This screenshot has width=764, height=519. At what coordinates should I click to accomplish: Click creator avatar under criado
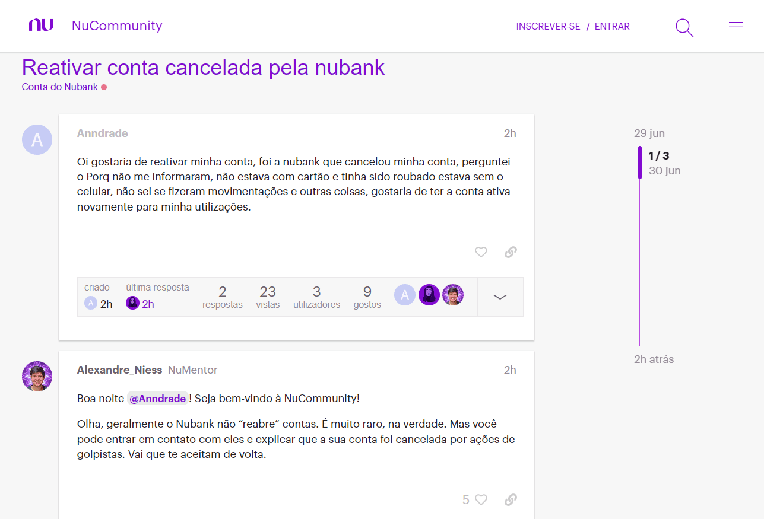click(x=90, y=304)
